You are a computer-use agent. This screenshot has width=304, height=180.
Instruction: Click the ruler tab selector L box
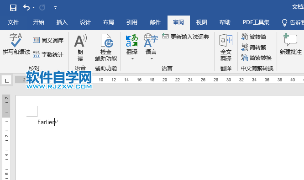6,80
